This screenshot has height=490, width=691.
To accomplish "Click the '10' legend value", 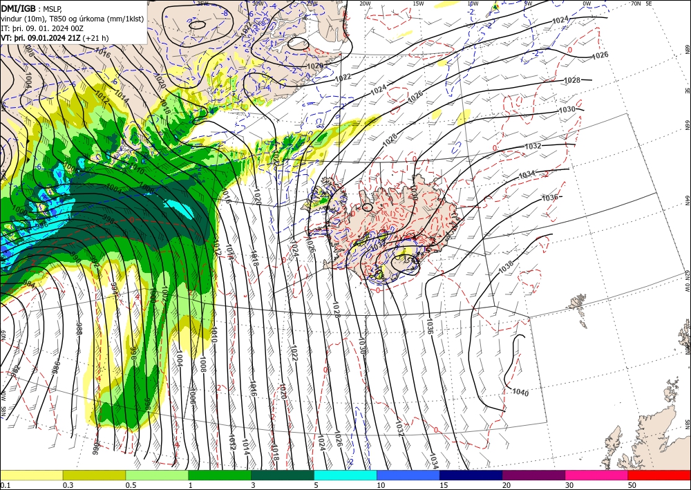I will pos(381,485).
